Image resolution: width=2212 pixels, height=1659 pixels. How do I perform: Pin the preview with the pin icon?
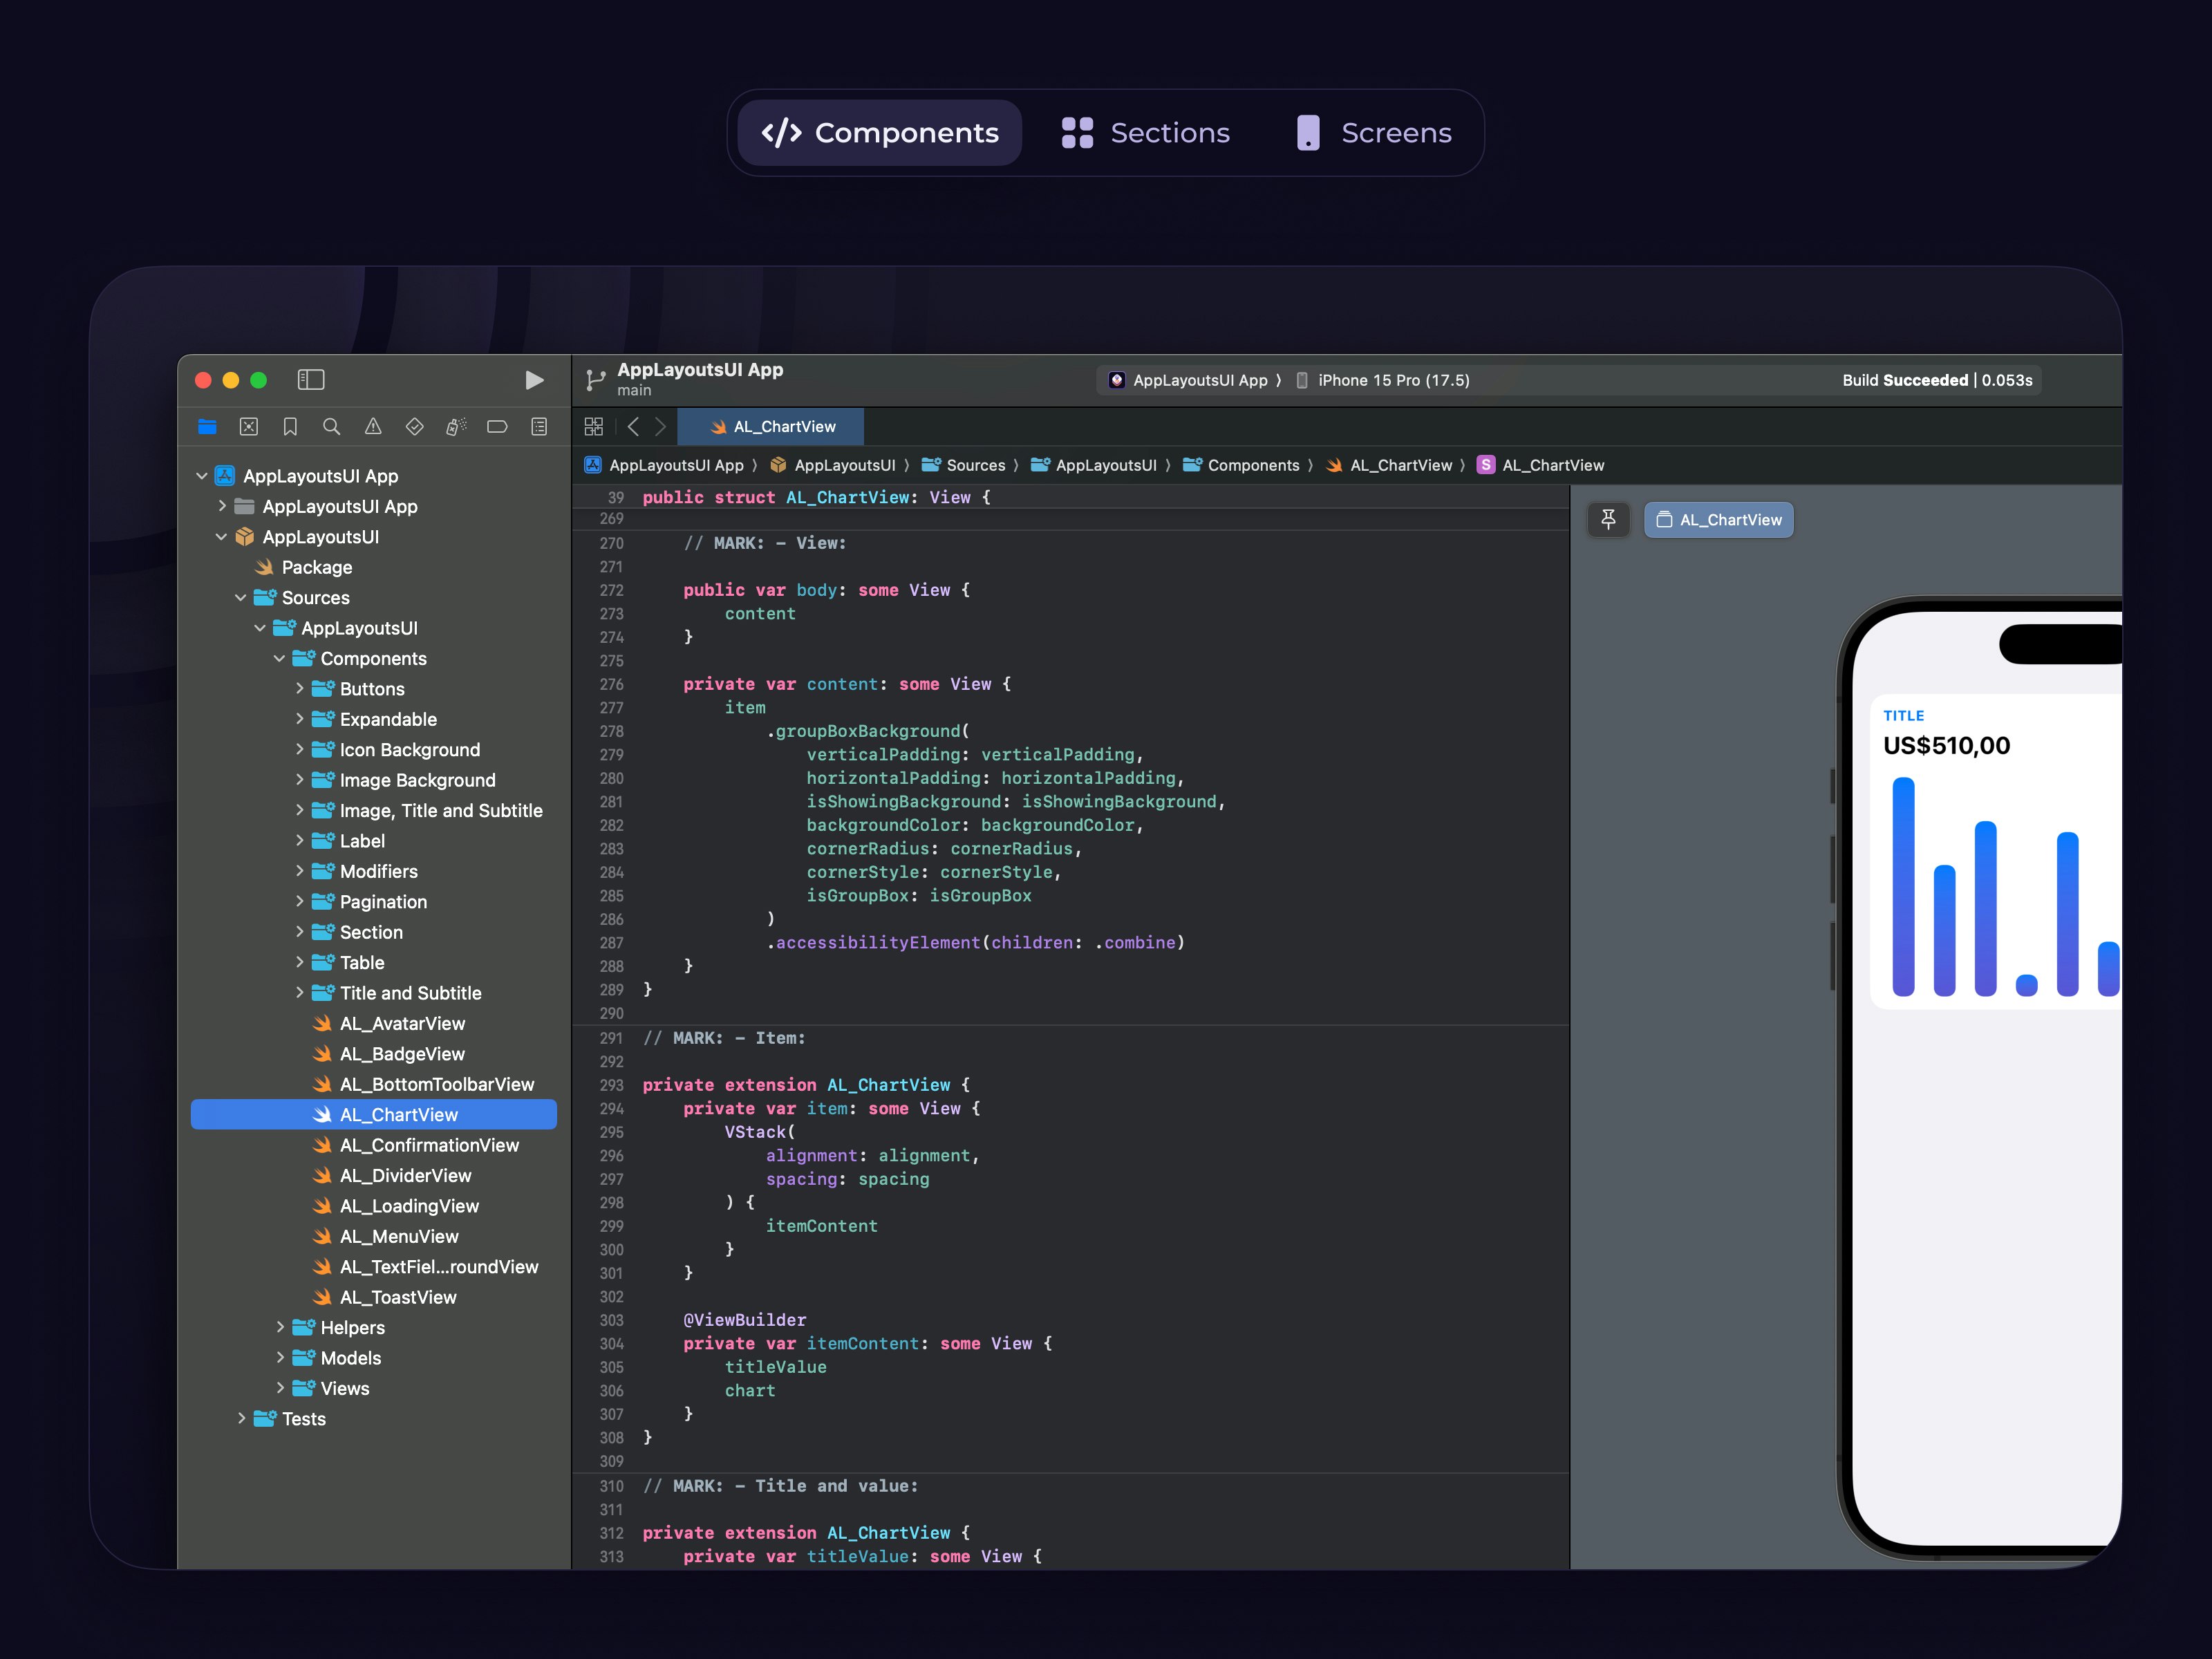click(x=1608, y=520)
